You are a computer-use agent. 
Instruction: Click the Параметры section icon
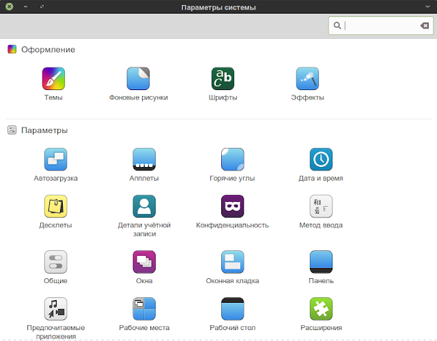(x=12, y=130)
